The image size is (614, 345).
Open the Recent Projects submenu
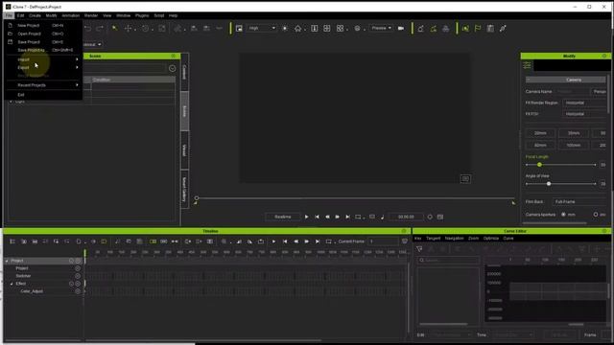(x=42, y=85)
